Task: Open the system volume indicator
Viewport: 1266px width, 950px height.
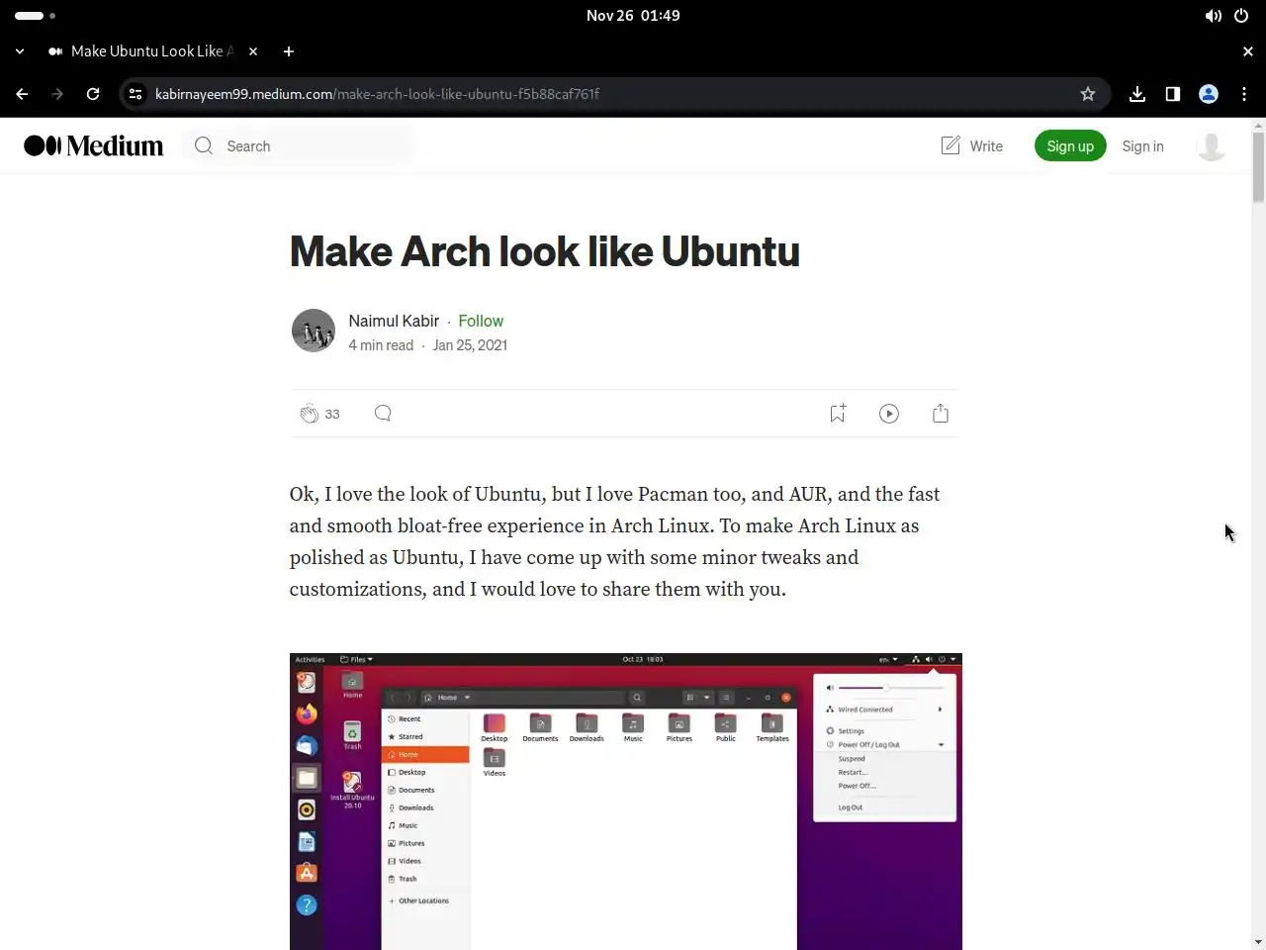Action: 1213,16
